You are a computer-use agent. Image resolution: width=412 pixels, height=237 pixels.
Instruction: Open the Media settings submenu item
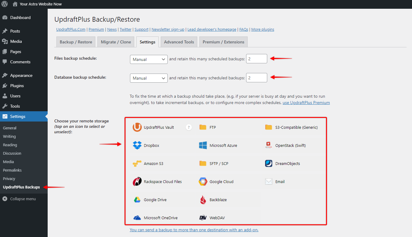click(8, 162)
